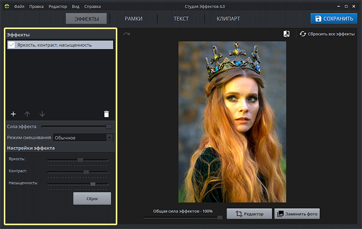Move effect down with the down arrow
The width and height of the screenshot is (362, 229).
click(42, 114)
